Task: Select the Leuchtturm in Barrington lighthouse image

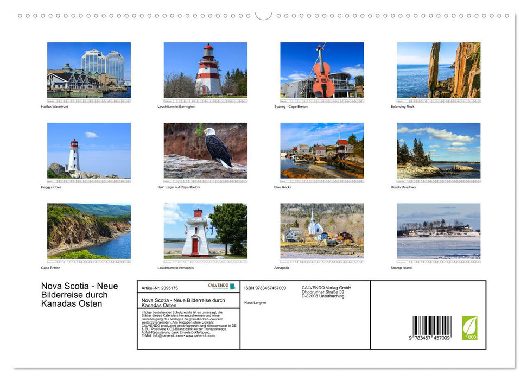Action: (x=206, y=69)
